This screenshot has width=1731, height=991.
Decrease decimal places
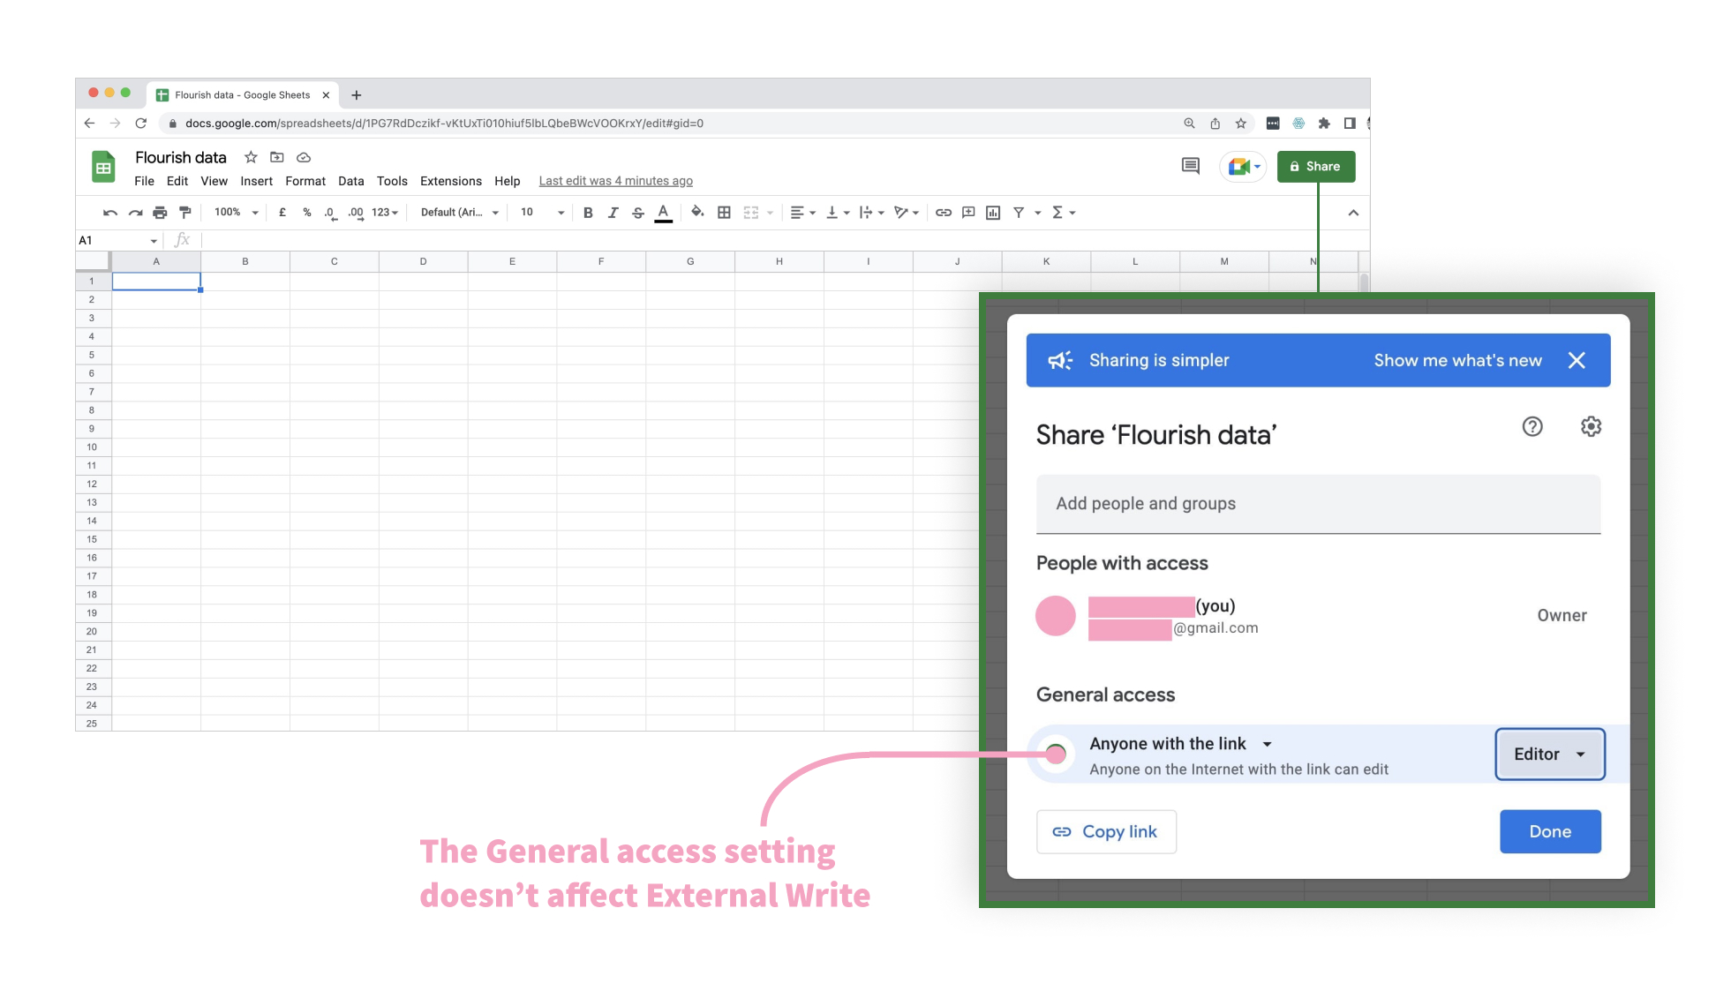point(330,213)
